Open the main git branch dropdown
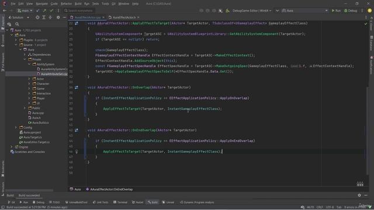Screen dimensions: 374x210 point(25,10)
